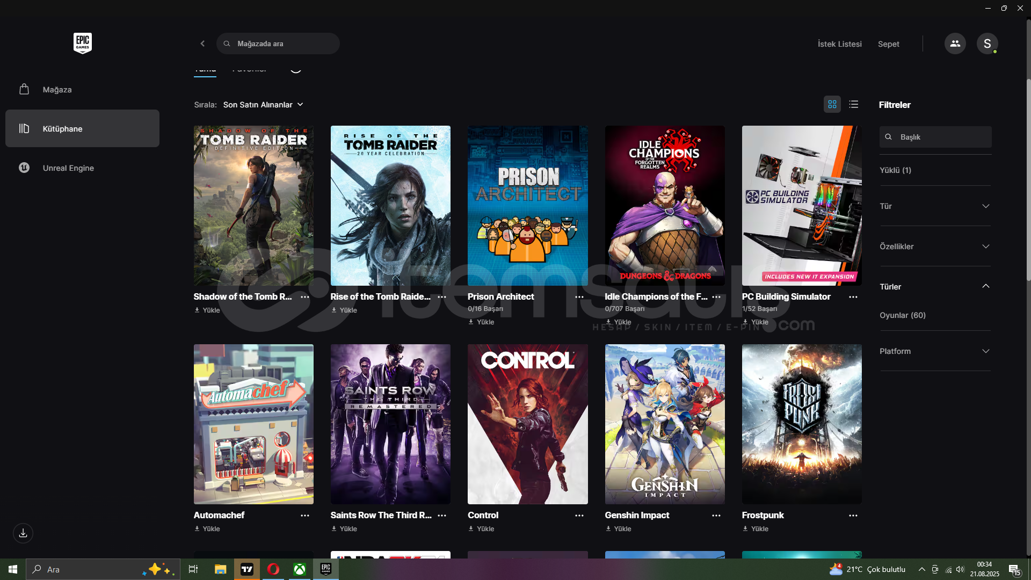Open the downloads icon in sidebar
This screenshot has height=580, width=1031.
23,533
